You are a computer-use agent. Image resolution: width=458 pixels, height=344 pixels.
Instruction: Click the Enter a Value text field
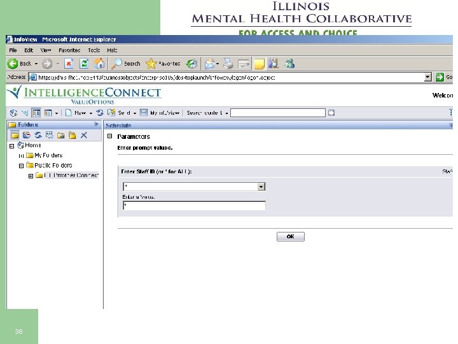click(x=194, y=205)
